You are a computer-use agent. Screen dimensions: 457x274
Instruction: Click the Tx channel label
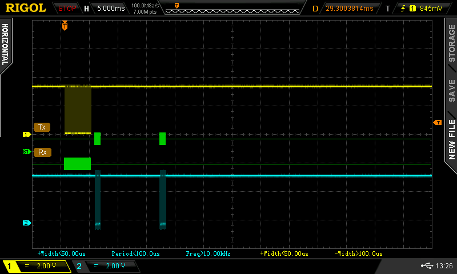(42, 127)
